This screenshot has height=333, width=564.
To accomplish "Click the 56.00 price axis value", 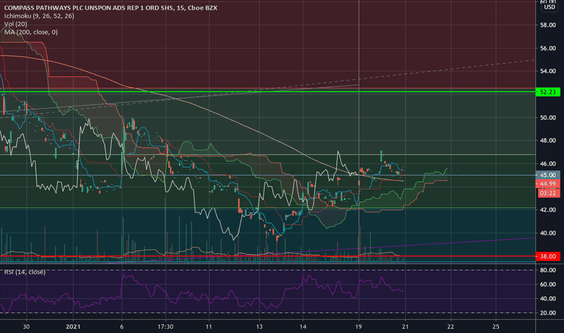I will coord(548,48).
